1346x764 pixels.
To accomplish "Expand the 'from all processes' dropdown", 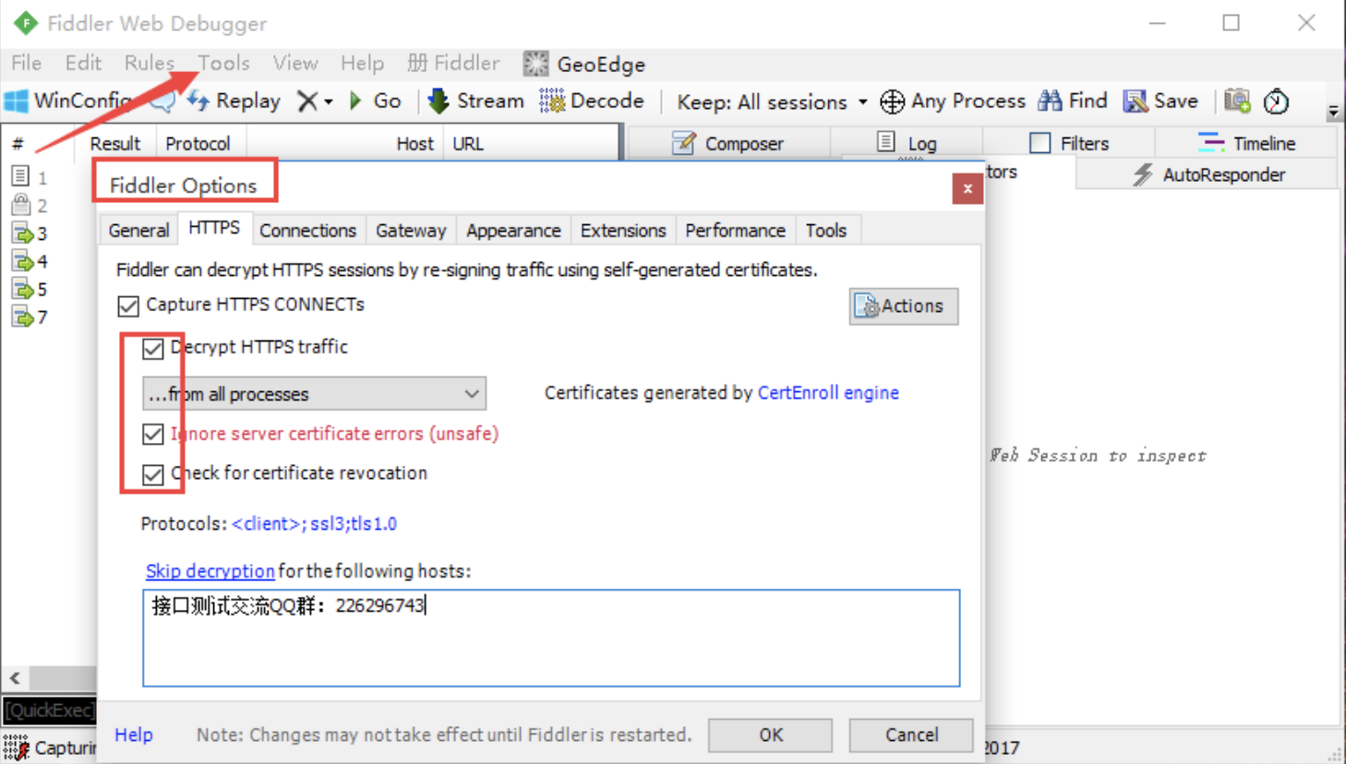I will (472, 394).
